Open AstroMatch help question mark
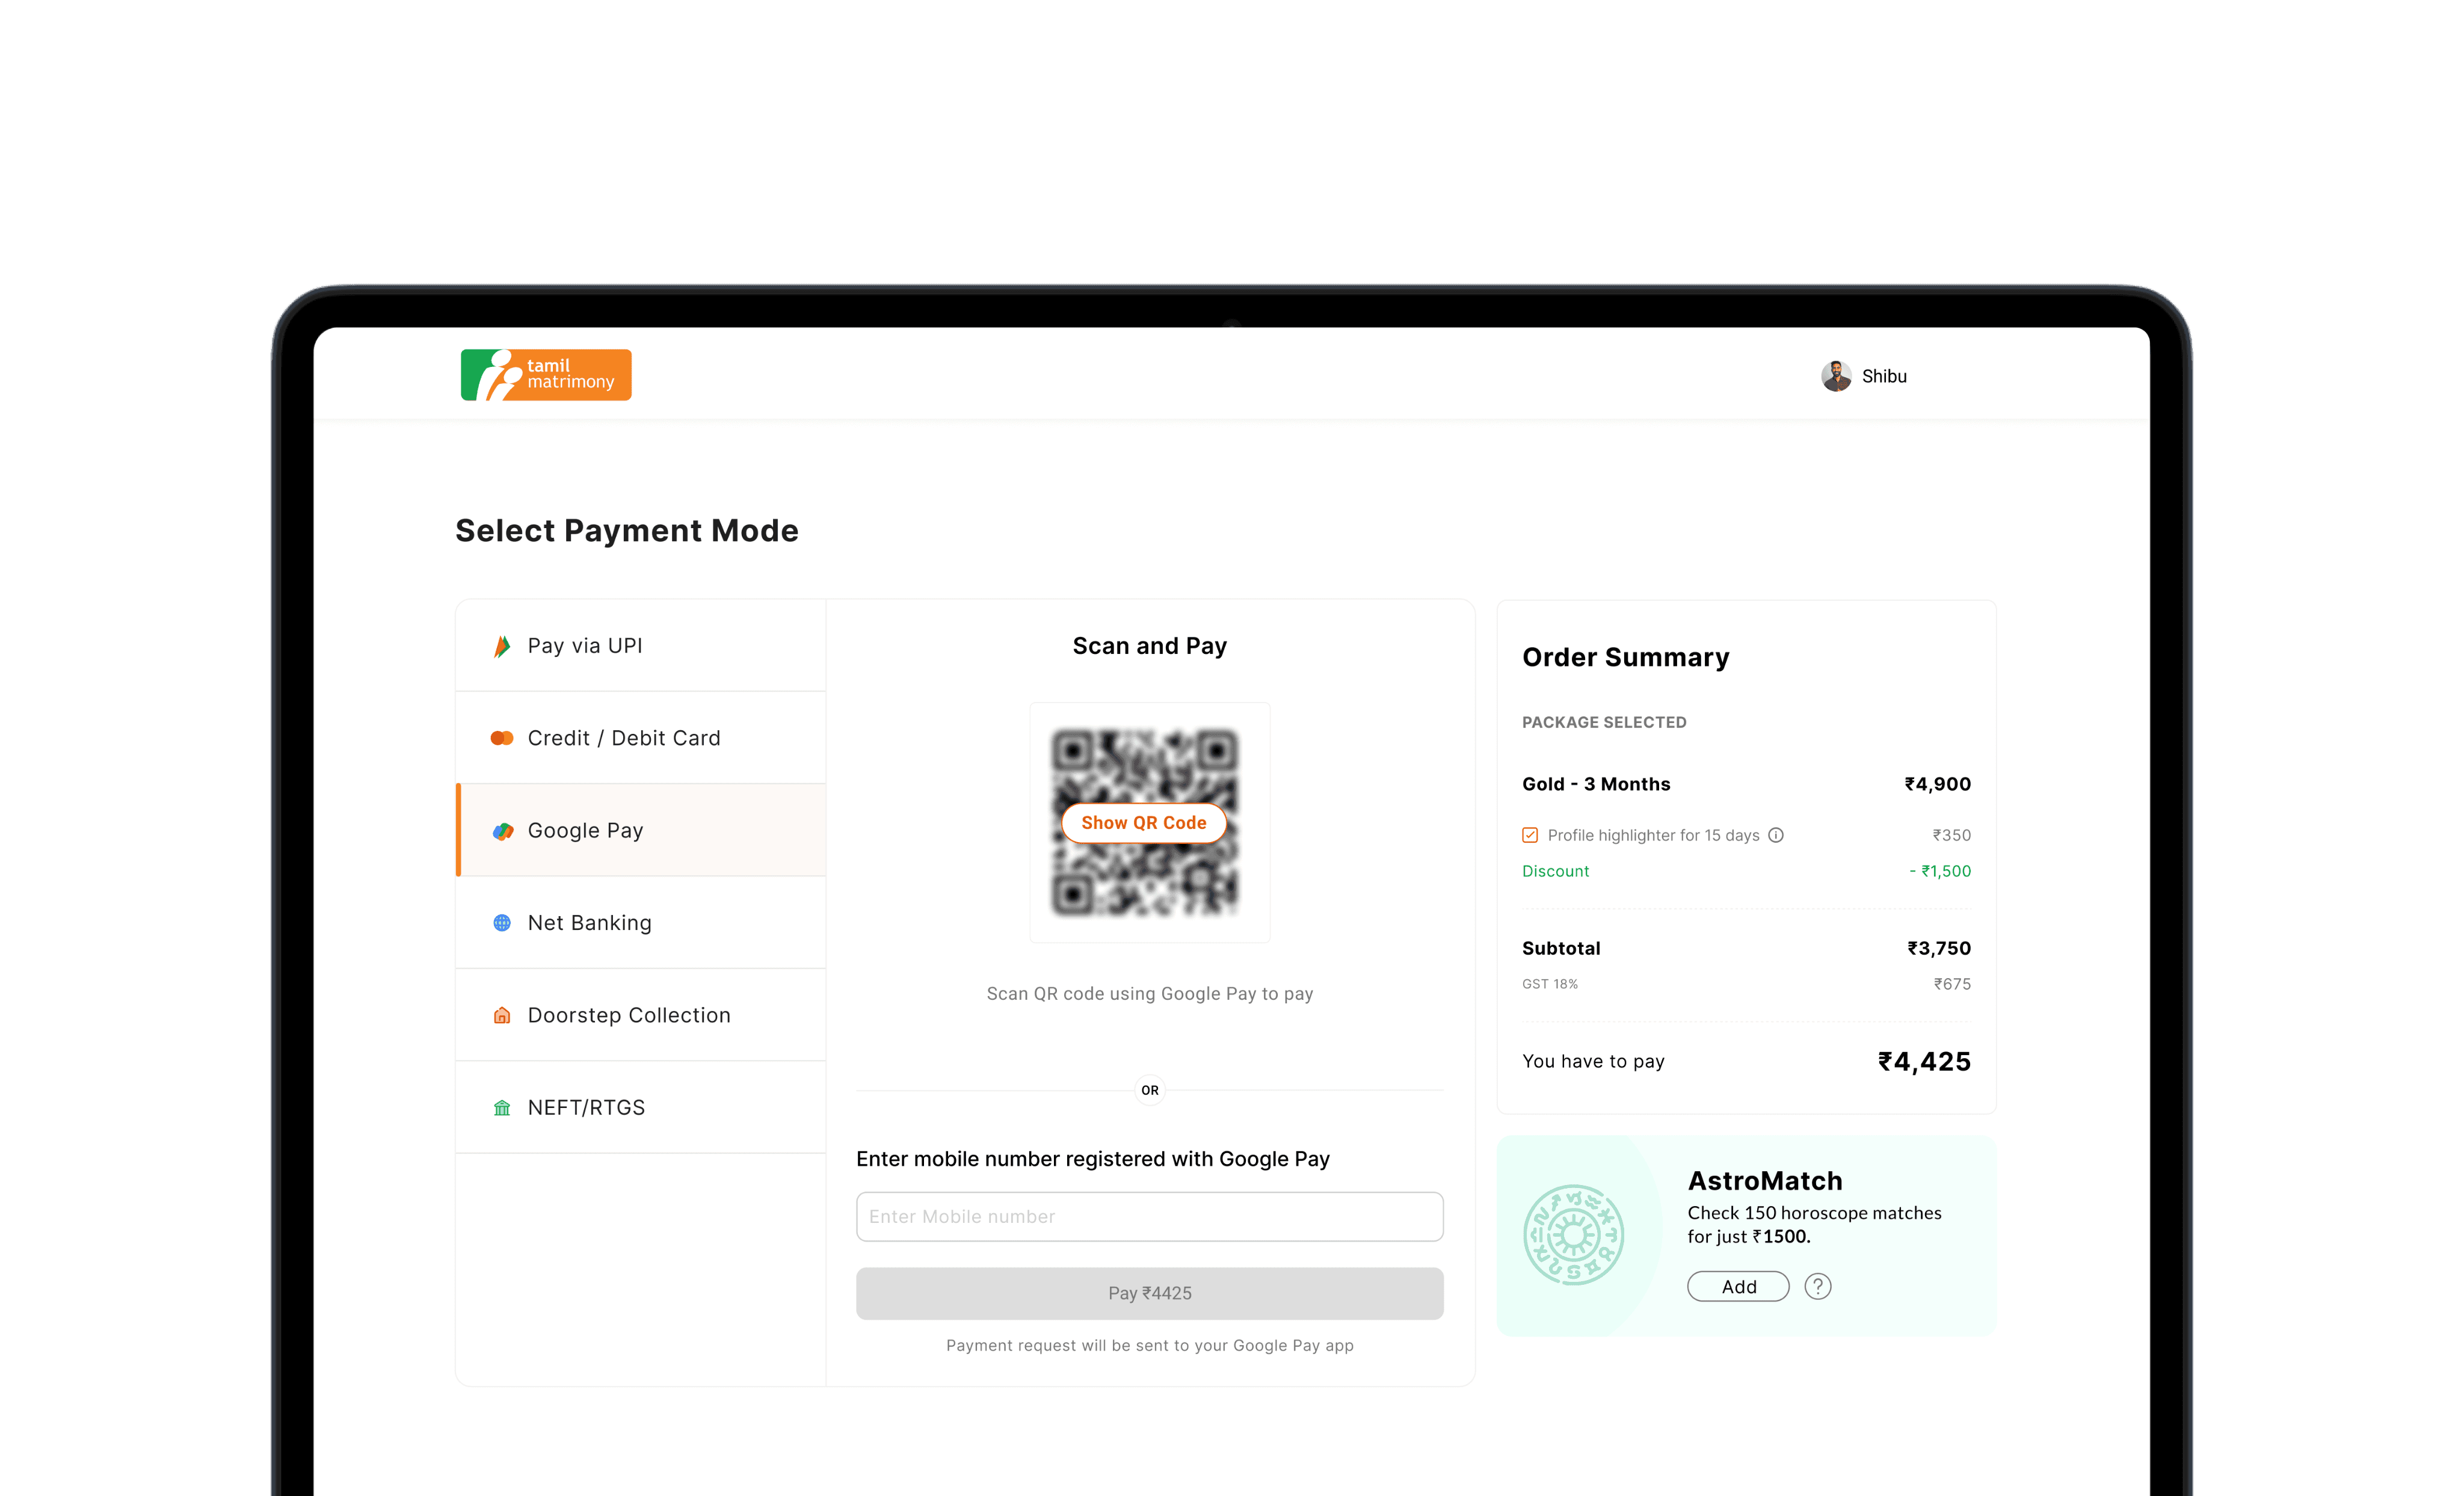The height and width of the screenshot is (1496, 2464). 1818,1286
